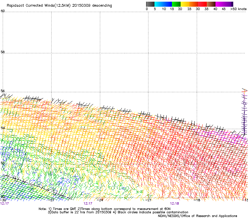Click the '20150309' date in the title
The width and height of the screenshot is (248, 218).
click(x=81, y=6)
